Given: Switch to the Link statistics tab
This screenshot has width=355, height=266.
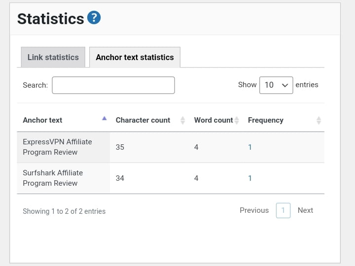Looking at the screenshot, I should pyautogui.click(x=53, y=57).
